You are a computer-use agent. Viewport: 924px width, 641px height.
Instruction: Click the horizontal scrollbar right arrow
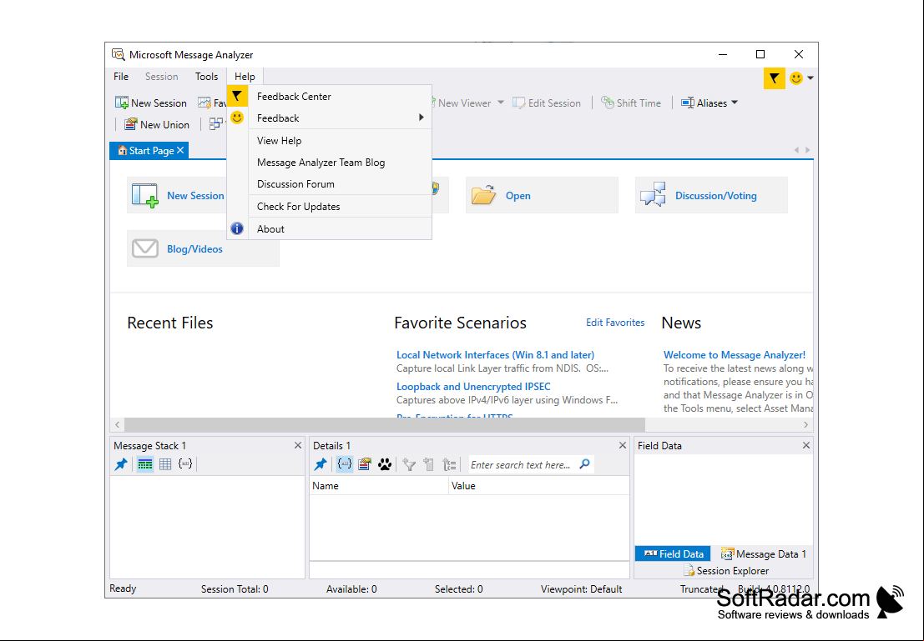805,424
